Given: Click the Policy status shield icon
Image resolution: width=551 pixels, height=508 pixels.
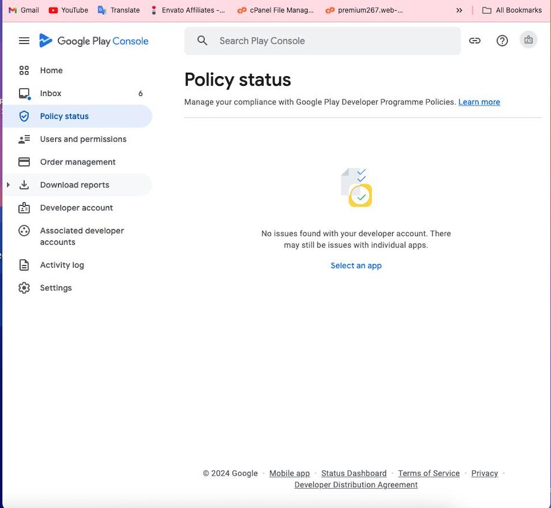Looking at the screenshot, I should point(24,116).
